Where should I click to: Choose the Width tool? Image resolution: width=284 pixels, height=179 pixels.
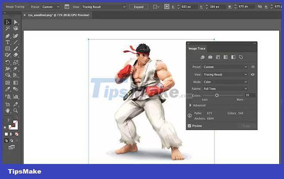[8, 69]
